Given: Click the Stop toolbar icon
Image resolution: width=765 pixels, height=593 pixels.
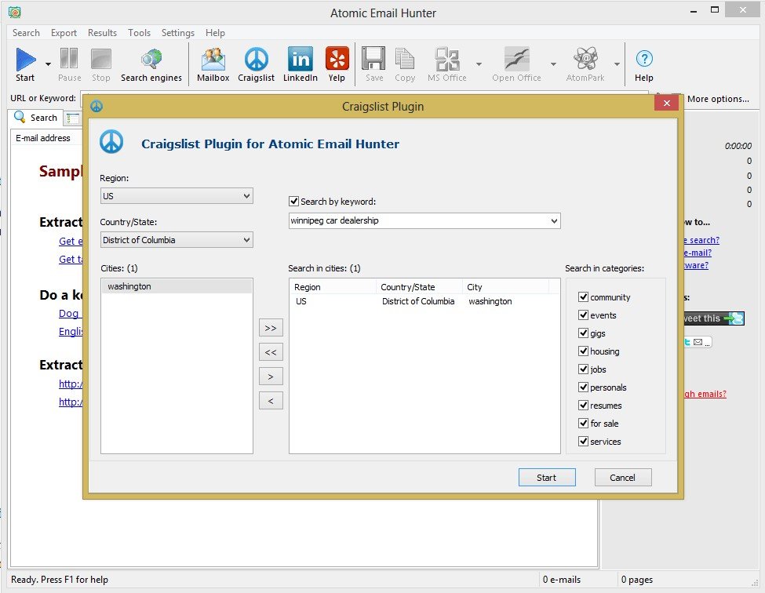Looking at the screenshot, I should 101,59.
